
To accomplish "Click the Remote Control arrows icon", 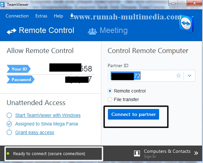I will 12,31.
